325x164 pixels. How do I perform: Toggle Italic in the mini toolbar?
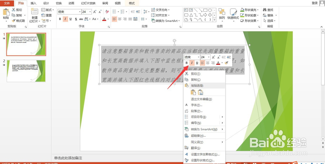[192, 63]
